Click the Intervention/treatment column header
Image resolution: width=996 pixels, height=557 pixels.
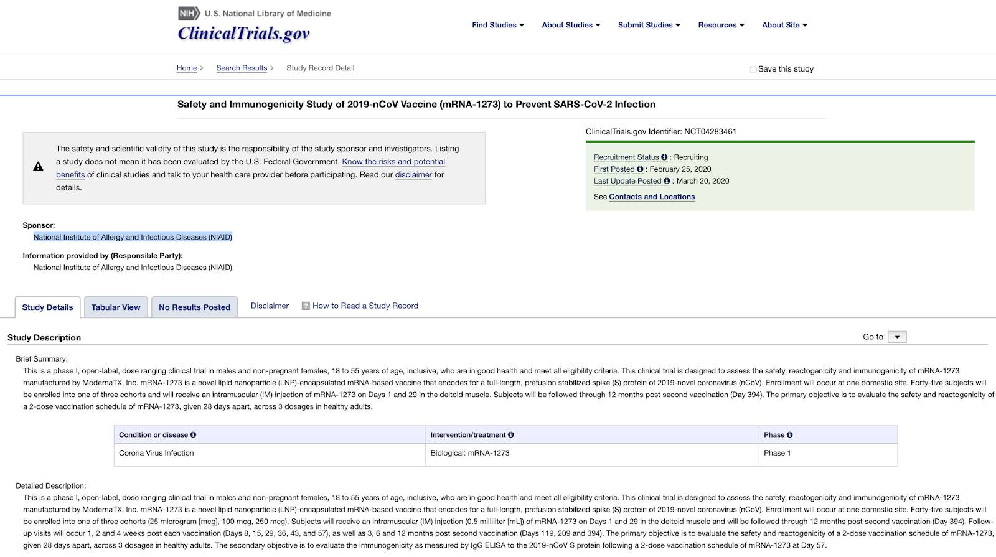pyautogui.click(x=468, y=435)
